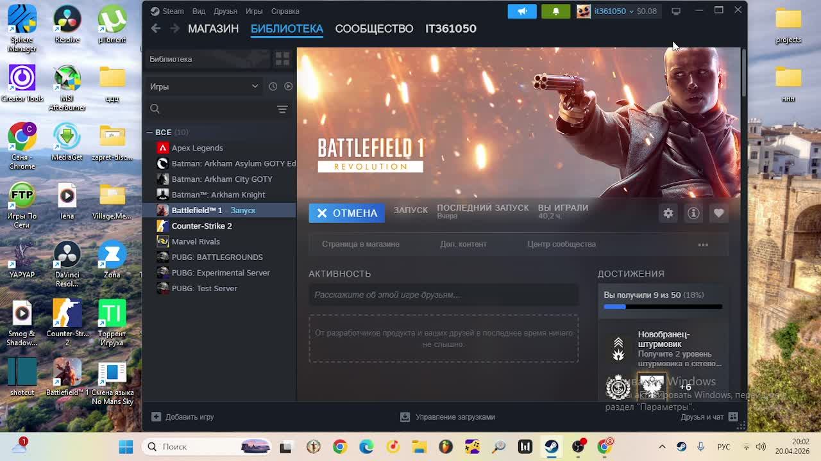Switch to СООБЩЕСТВО tab
821x461 pixels.
pyautogui.click(x=374, y=28)
